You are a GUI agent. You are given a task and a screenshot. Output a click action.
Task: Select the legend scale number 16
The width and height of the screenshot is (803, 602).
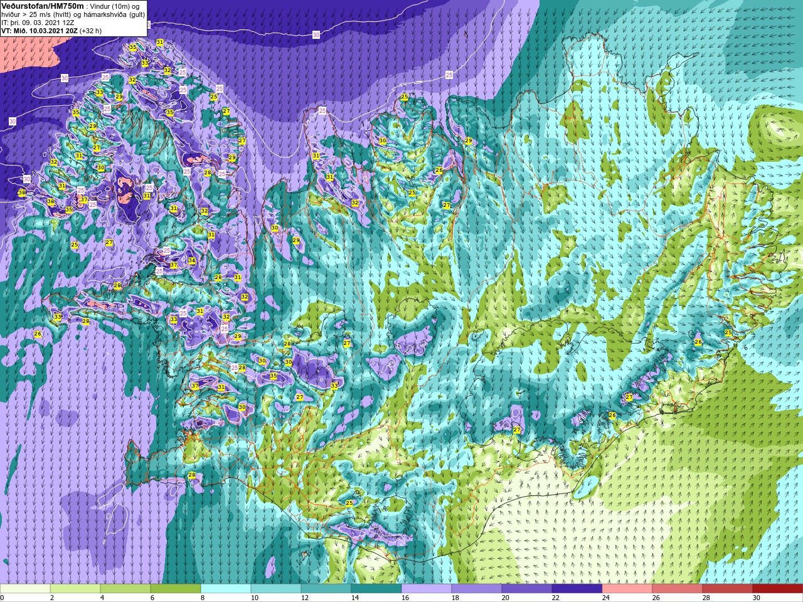(405, 598)
